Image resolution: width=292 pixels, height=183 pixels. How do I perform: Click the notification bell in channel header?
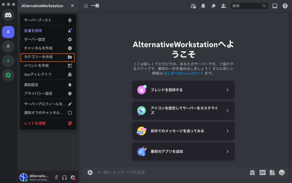point(203,6)
